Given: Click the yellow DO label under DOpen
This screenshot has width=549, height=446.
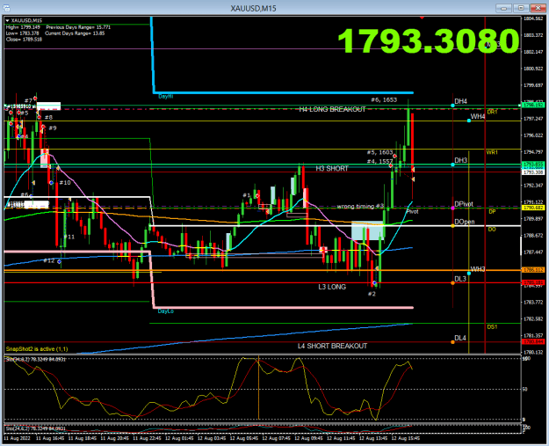Looking at the screenshot, I should click(x=492, y=230).
